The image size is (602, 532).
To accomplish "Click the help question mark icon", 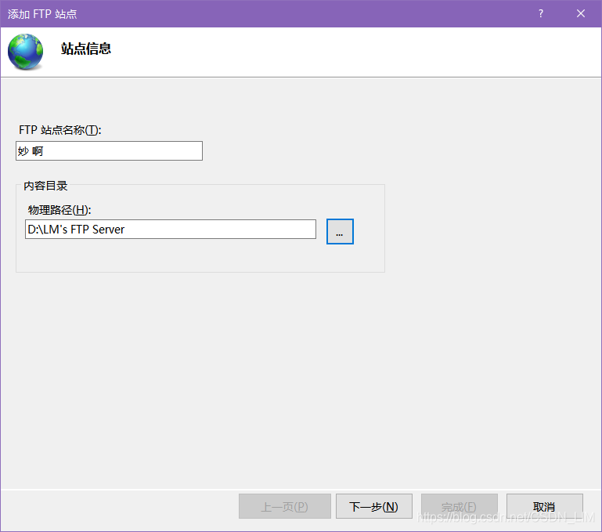I will 541,14.
